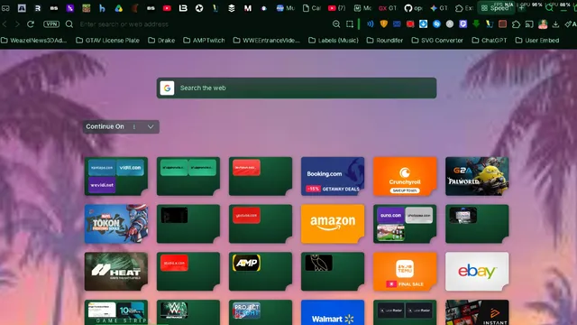Screen dimensions: 577x325
Task: Open the WWE speed dial tile
Action: point(188,312)
